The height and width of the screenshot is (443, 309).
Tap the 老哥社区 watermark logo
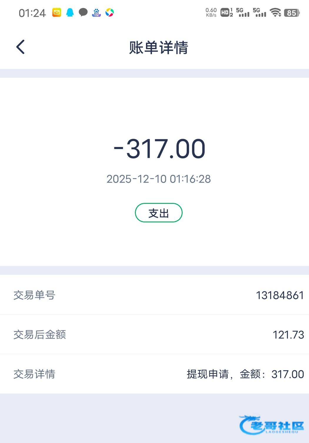pos(272,425)
